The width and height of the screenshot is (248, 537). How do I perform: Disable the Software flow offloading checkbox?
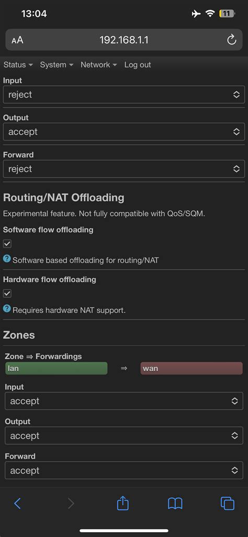(7, 244)
